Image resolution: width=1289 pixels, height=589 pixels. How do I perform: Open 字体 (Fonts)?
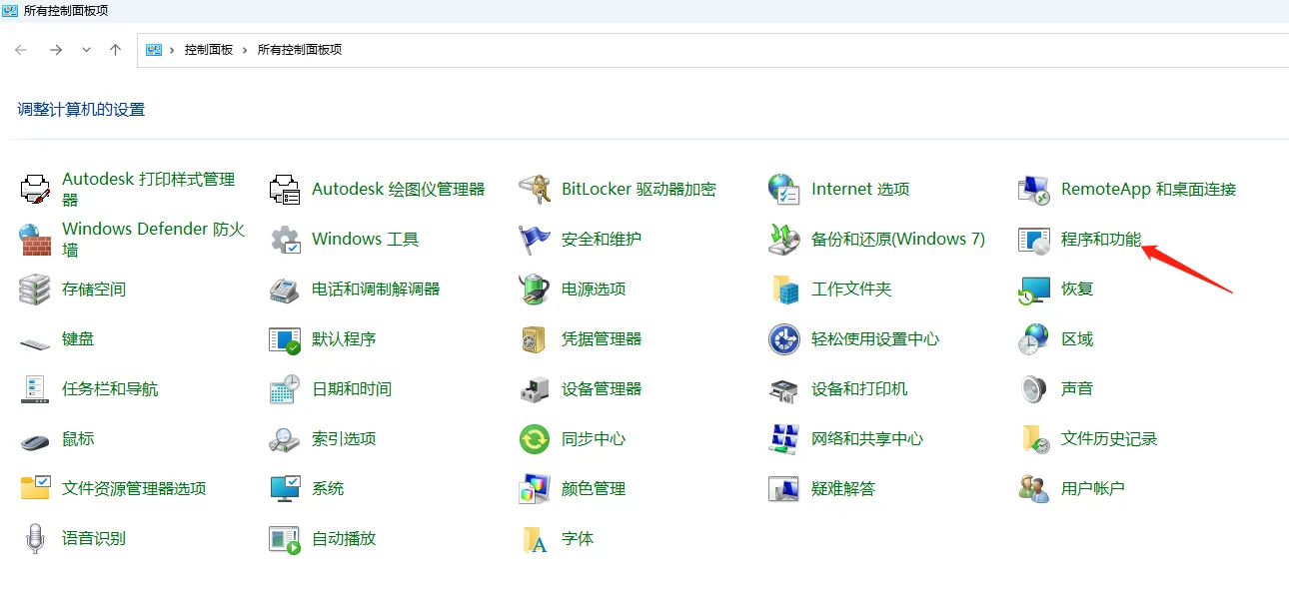point(578,538)
